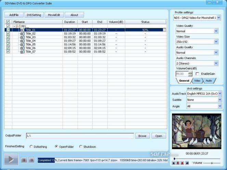227x170 pixels.
Task: Click the Title_04 film icon
Action: [23, 41]
